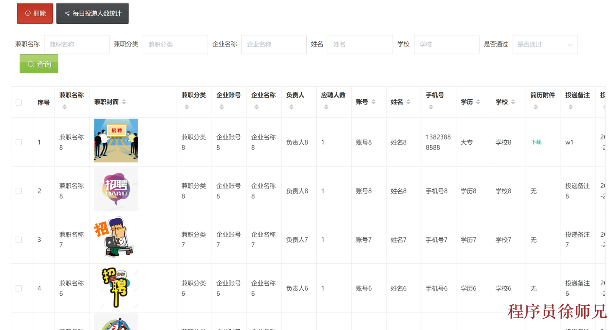Click the 企业名称 search input field
Image resolution: width=616 pixels, height=330 pixels.
(274, 44)
